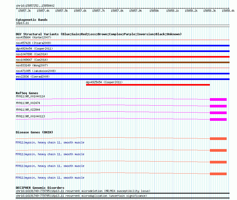This screenshot has width=237, height=200.
Task: Select variant nsv435664 (Korbel2007) label
Action: coord(34,37)
